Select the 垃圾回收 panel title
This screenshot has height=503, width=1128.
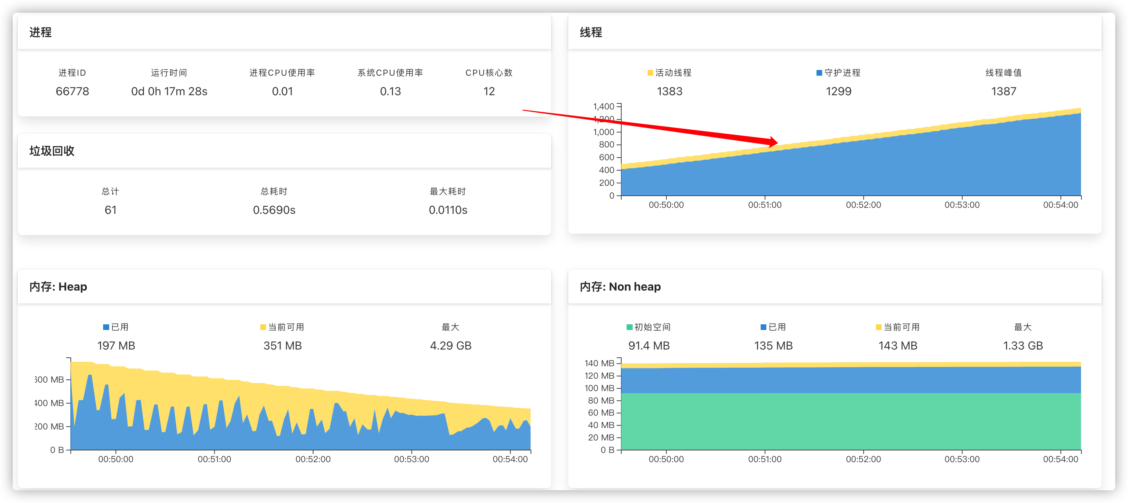(x=52, y=151)
